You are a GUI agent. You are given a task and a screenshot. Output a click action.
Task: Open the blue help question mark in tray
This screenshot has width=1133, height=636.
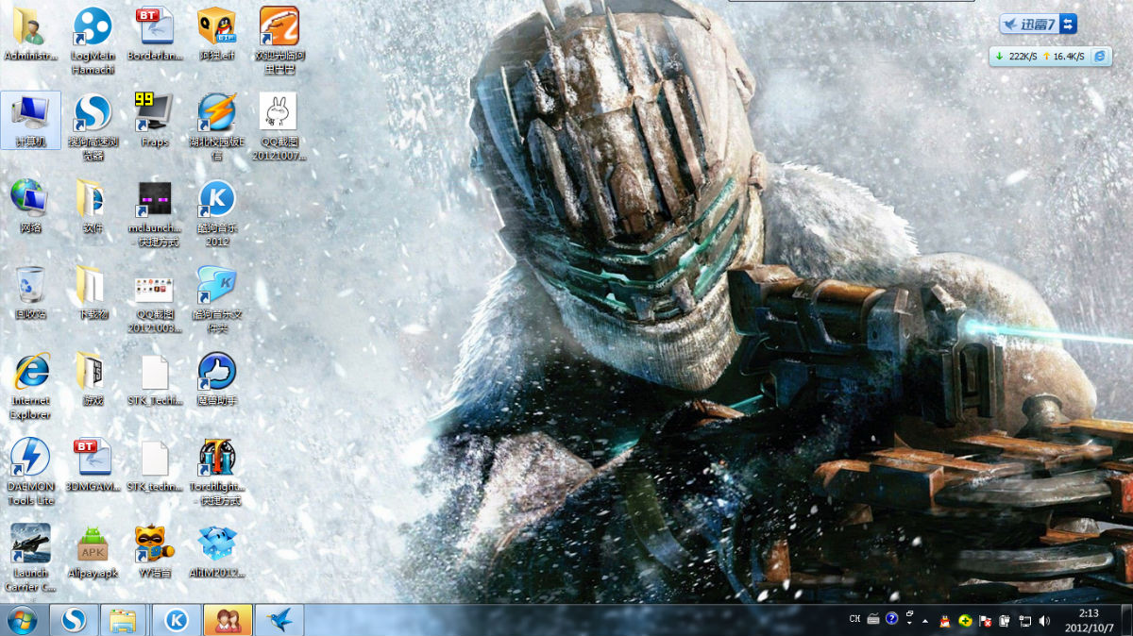pyautogui.click(x=891, y=619)
